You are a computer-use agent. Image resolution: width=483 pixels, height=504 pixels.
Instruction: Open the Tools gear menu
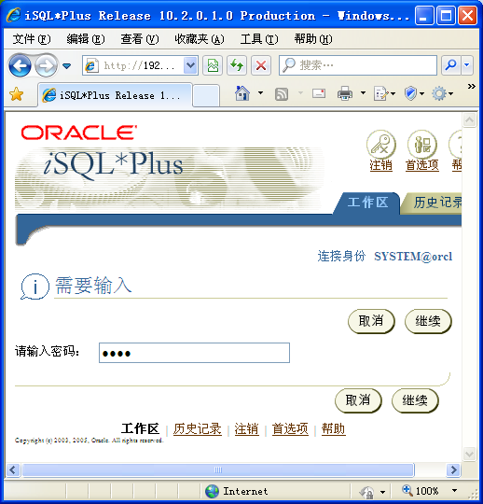442,93
